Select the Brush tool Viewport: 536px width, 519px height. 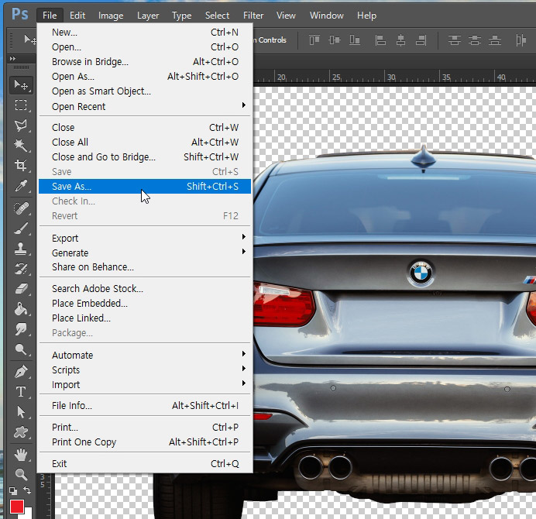tap(21, 229)
